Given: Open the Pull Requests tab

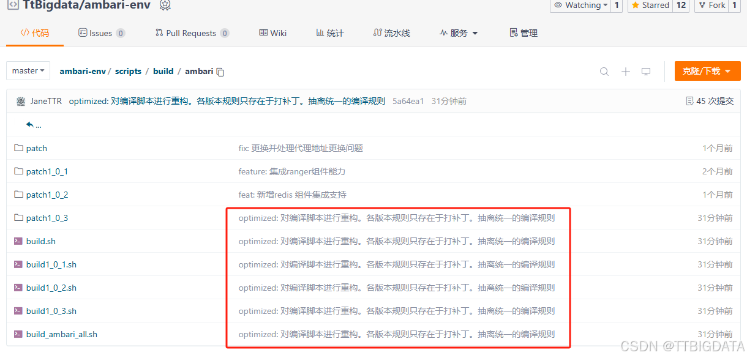Looking at the screenshot, I should (192, 33).
